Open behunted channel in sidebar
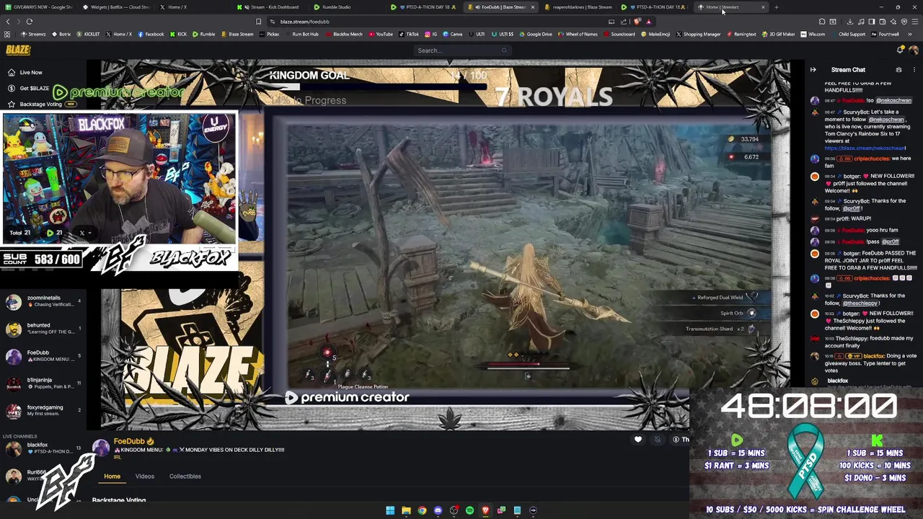The image size is (923, 519). click(42, 329)
